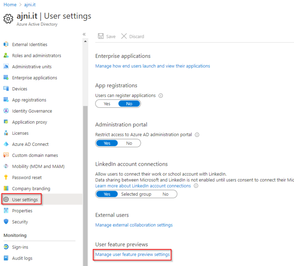
Task: Click the Identity Governance icon
Action: [x=6, y=111]
